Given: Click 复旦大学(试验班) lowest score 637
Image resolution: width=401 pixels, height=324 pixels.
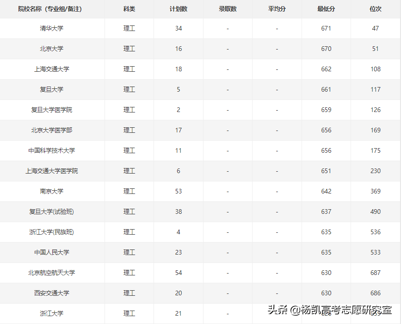Looking at the screenshot, I should click(x=326, y=212).
